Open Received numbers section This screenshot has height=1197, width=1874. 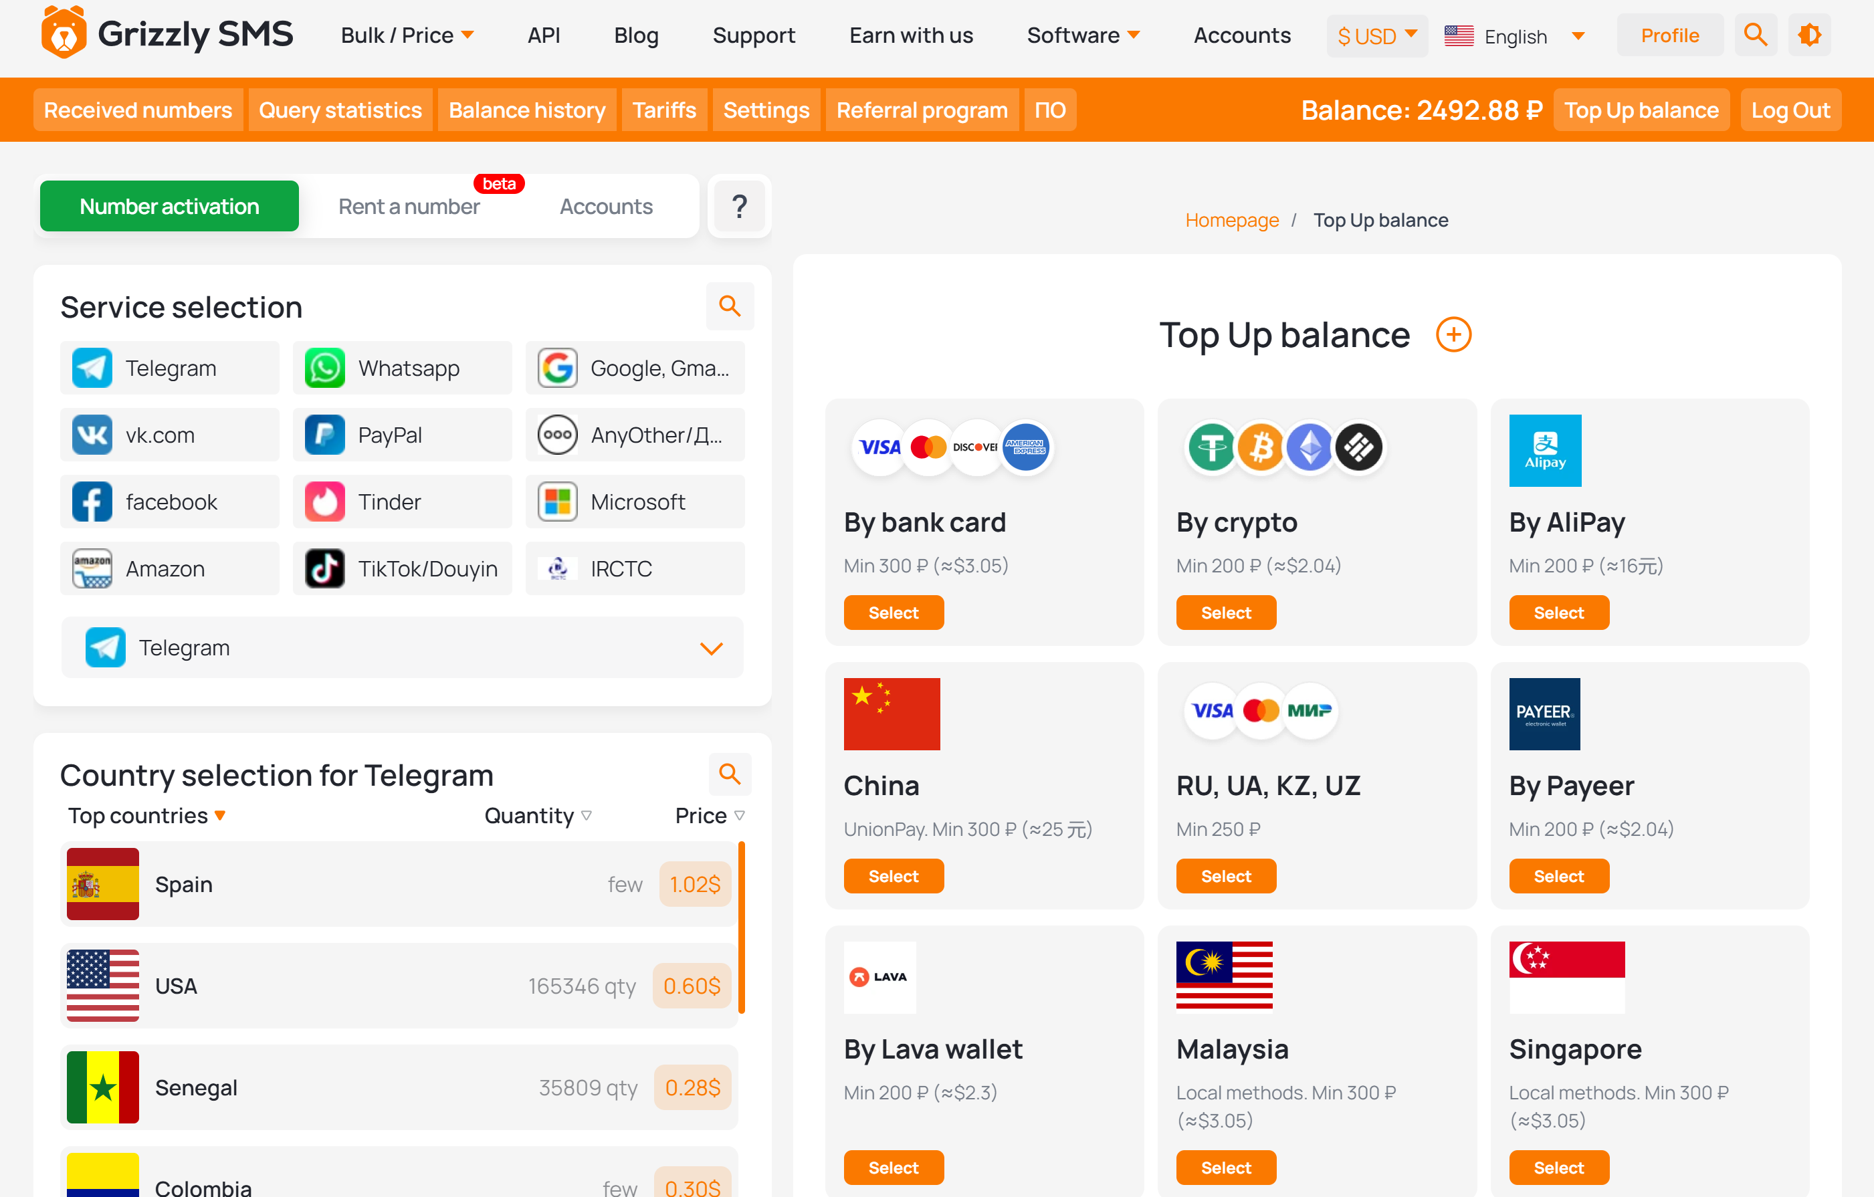point(138,110)
